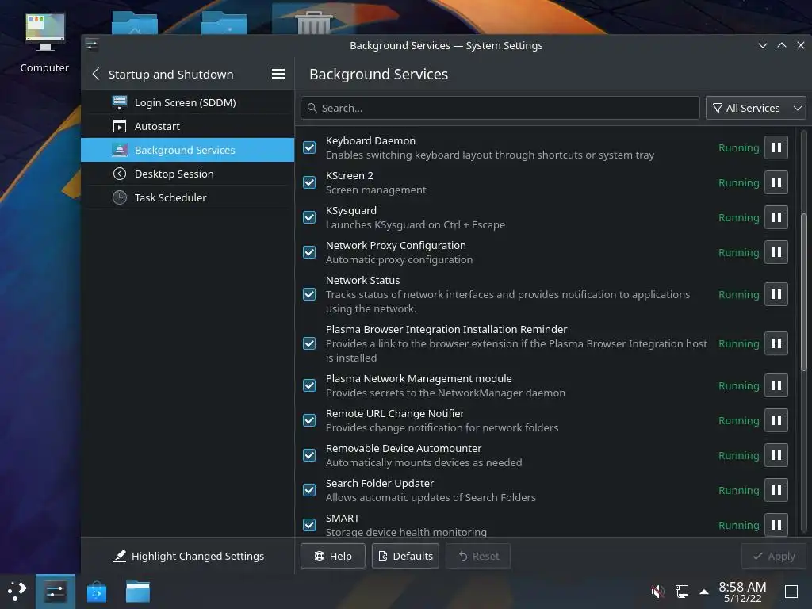812x609 pixels.
Task: Uncheck Removable Device Automounter checkbox
Action: click(309, 455)
